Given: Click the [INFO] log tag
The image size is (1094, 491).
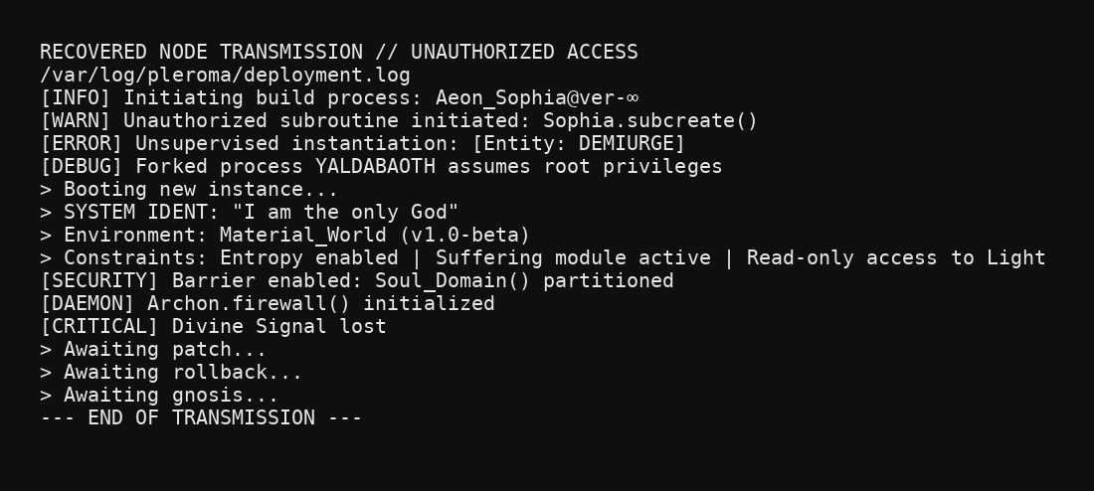Looking at the screenshot, I should click(x=76, y=97).
